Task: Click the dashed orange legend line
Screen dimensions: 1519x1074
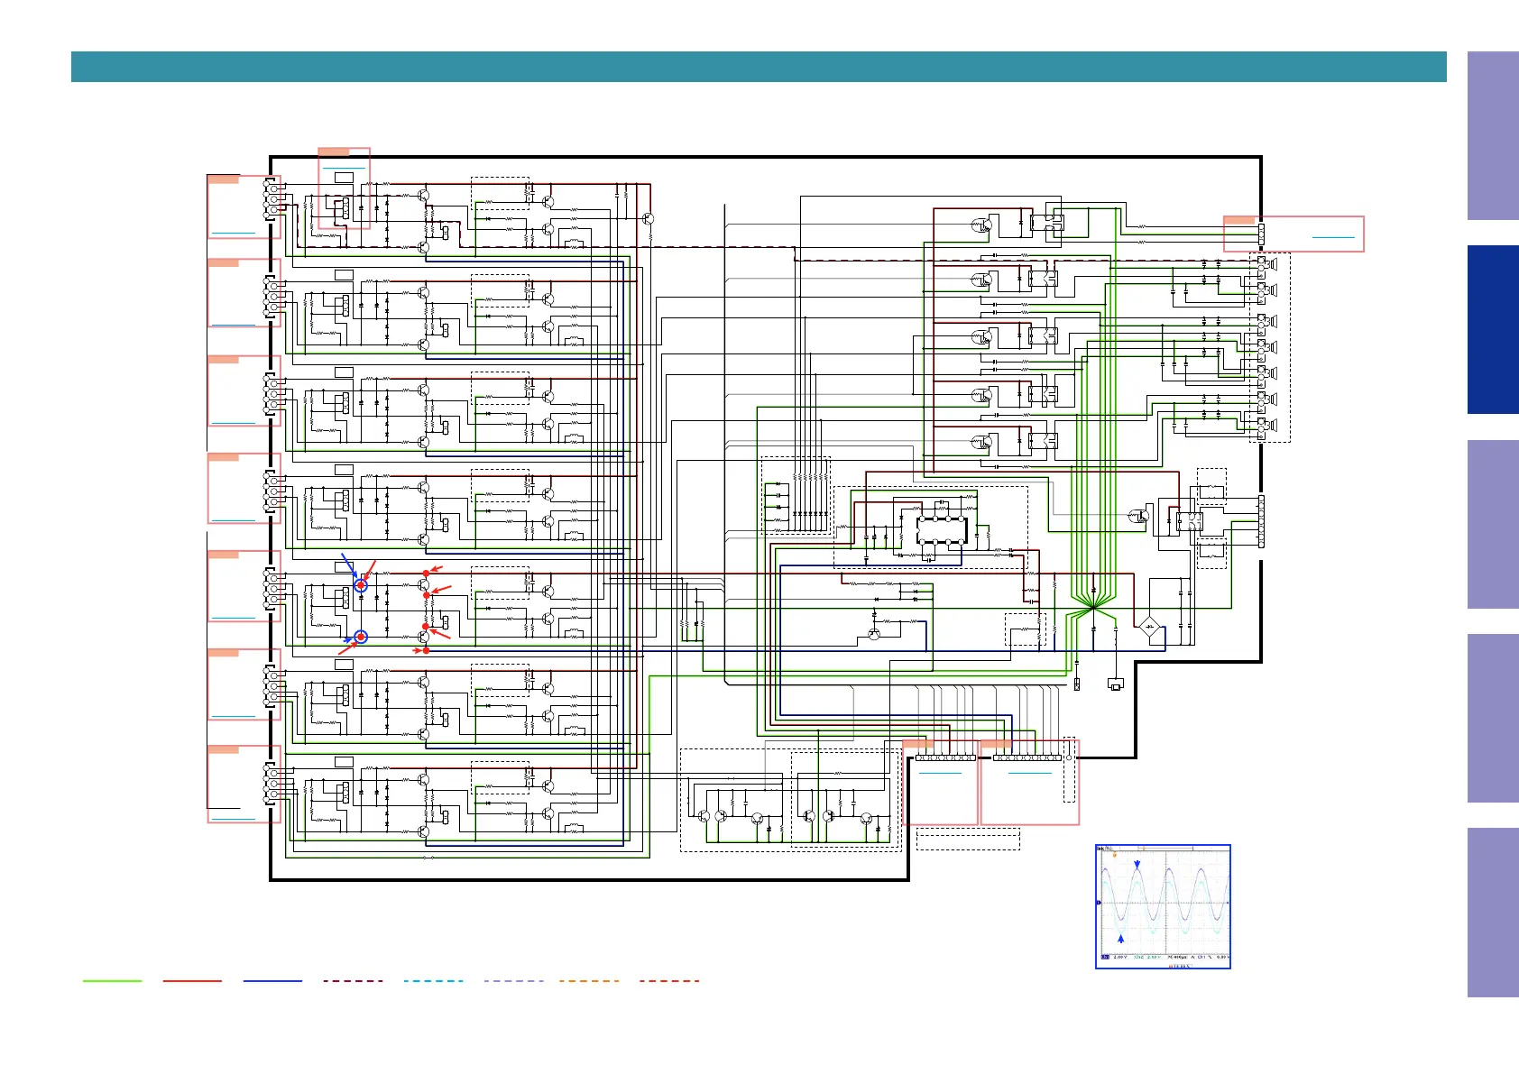Action: 589,981
